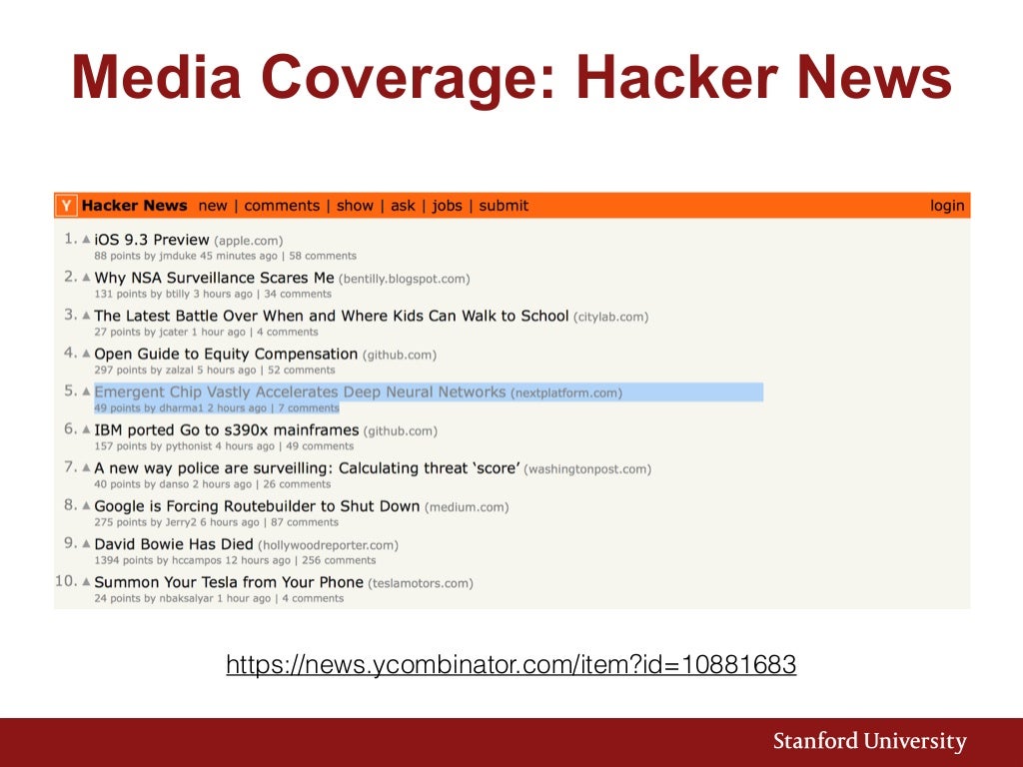Open the ask section
Image resolution: width=1023 pixels, height=767 pixels.
[403, 206]
